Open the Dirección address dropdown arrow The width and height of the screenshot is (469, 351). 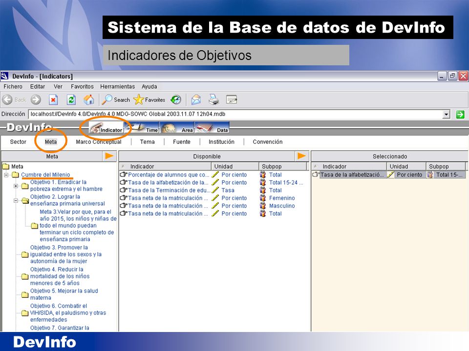coord(446,114)
